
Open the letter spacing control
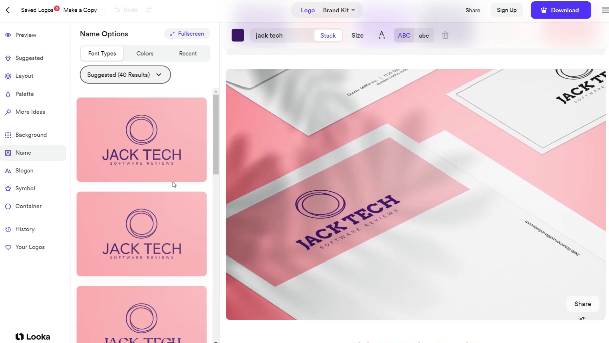[x=382, y=35]
